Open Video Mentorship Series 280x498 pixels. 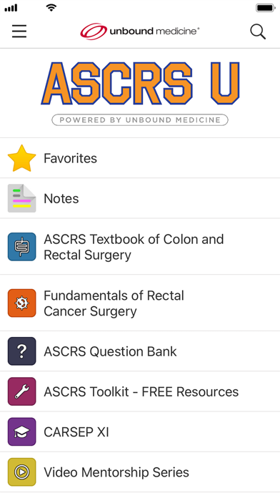pos(140,472)
